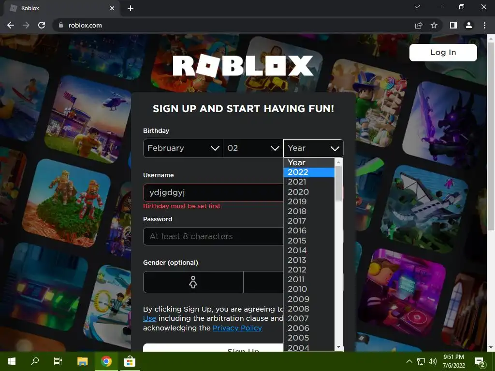495x371 pixels.
Task: Choose 2021 from the year list
Action: coord(309,182)
